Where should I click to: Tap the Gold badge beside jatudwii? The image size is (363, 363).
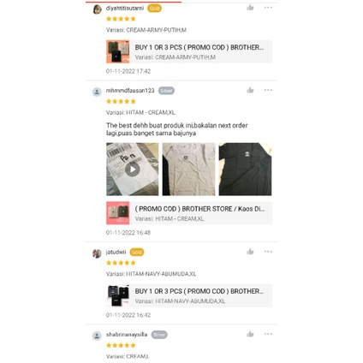pyautogui.click(x=137, y=252)
